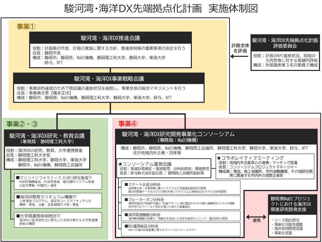Click (事務局：MaOI機構) subtitle

pyautogui.click(x=178, y=140)
